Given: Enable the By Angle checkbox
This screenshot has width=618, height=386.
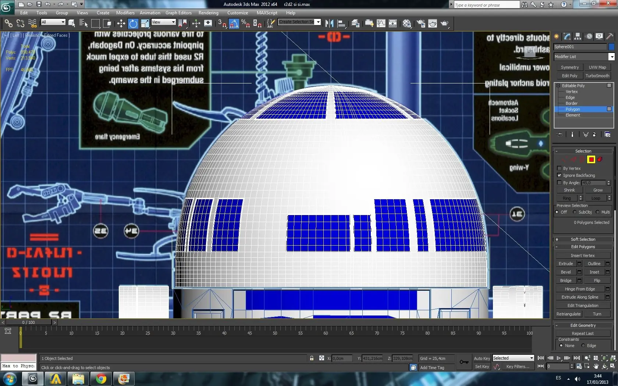Looking at the screenshot, I should click(560, 183).
